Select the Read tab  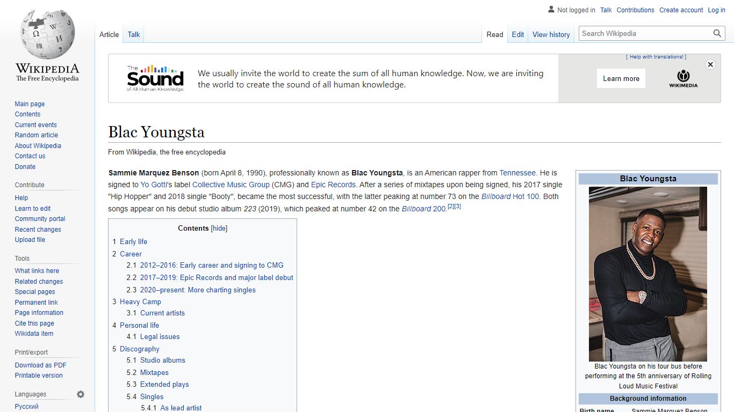point(495,34)
